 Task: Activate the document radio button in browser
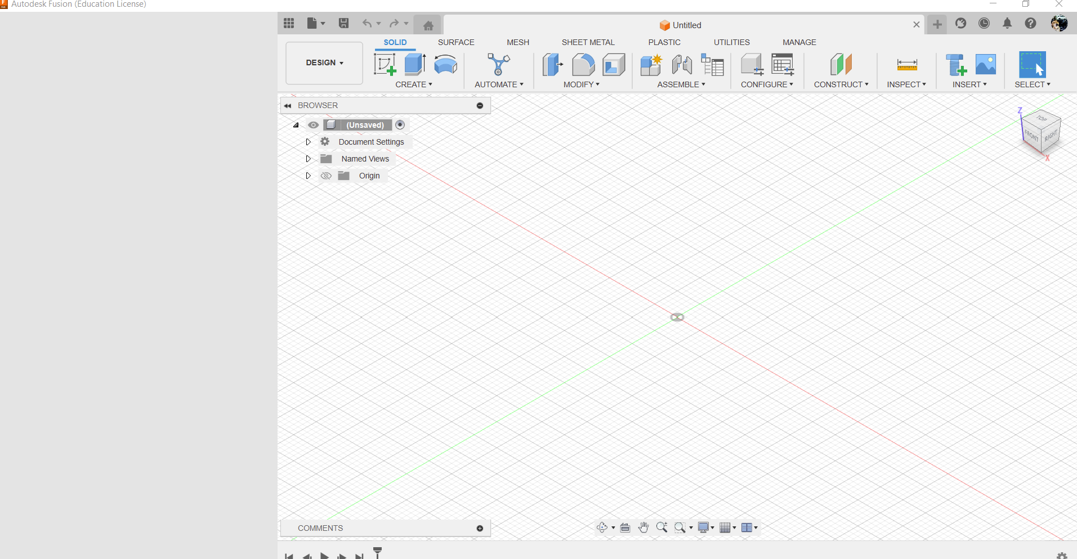[400, 124]
